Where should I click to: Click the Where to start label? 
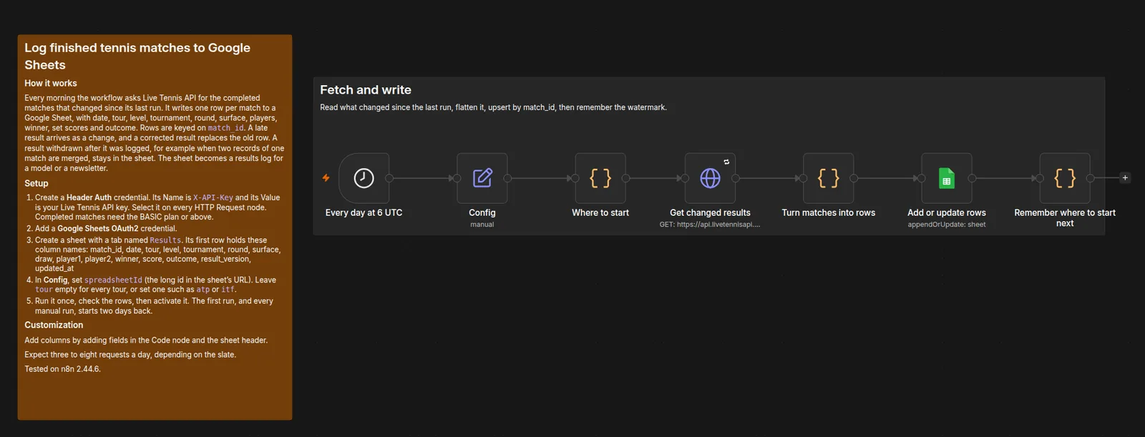[600, 212]
